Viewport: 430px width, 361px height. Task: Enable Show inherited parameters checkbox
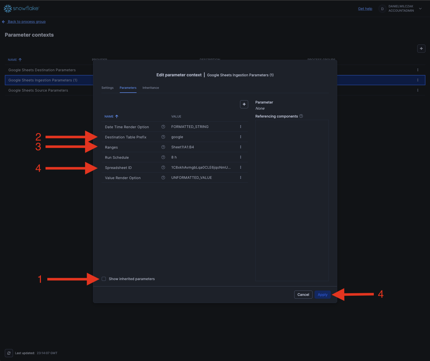104,279
